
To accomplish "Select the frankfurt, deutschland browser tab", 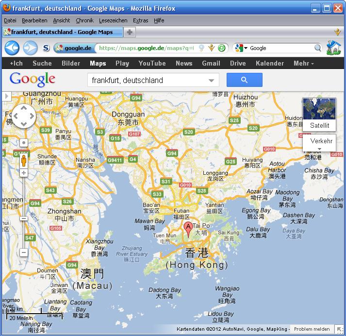I will (63, 32).
